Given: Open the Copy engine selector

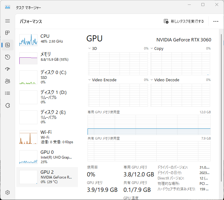Looking at the screenshot, I should pos(157,48).
